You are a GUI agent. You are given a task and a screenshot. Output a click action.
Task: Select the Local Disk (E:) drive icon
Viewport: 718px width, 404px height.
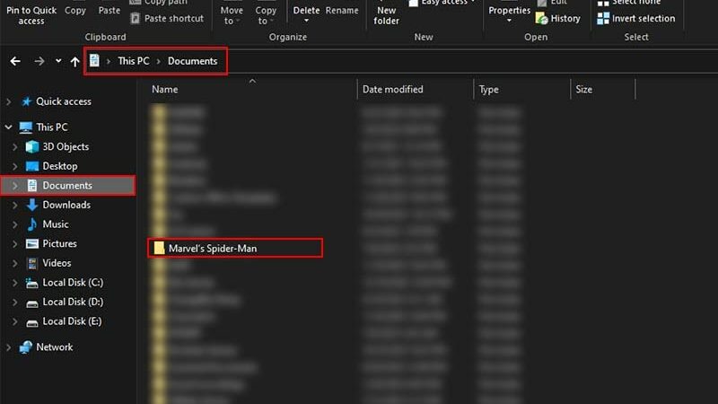tap(32, 323)
